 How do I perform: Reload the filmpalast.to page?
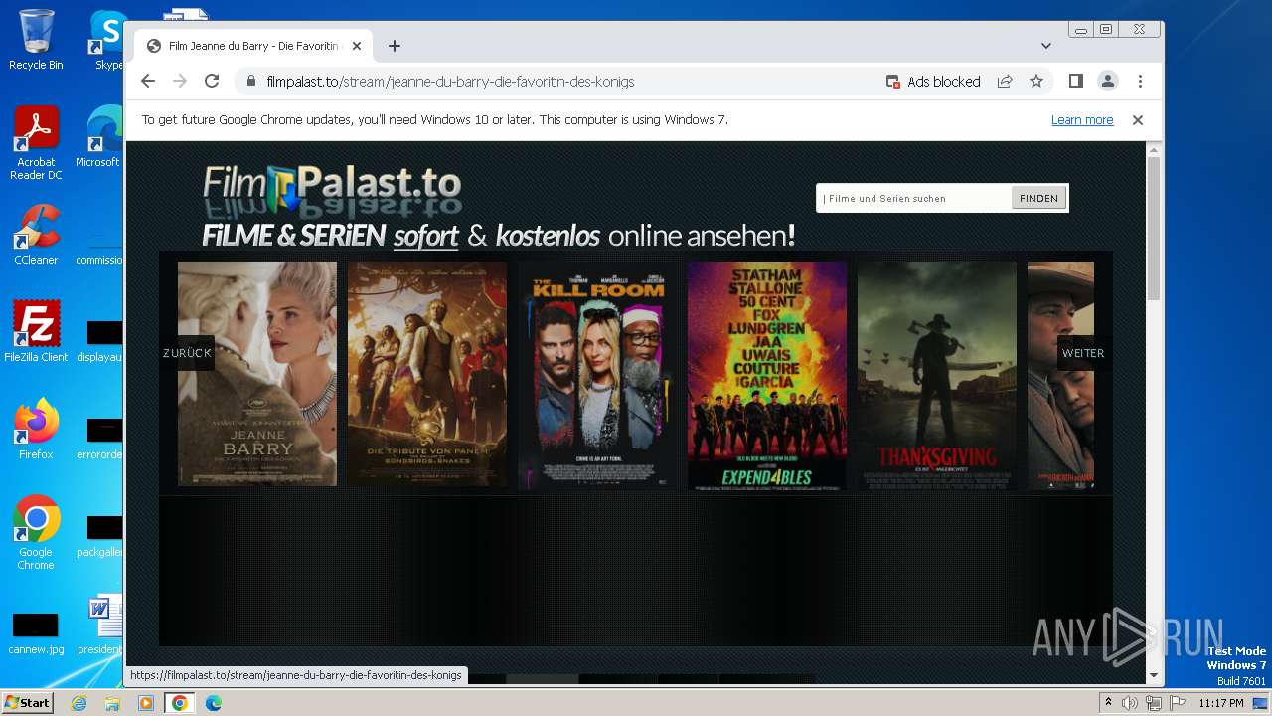[212, 82]
